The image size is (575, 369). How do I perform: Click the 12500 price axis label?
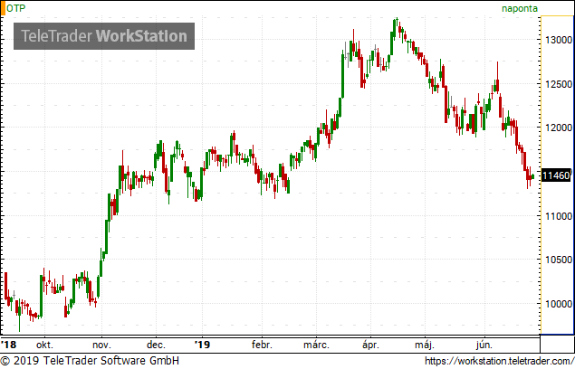point(559,84)
